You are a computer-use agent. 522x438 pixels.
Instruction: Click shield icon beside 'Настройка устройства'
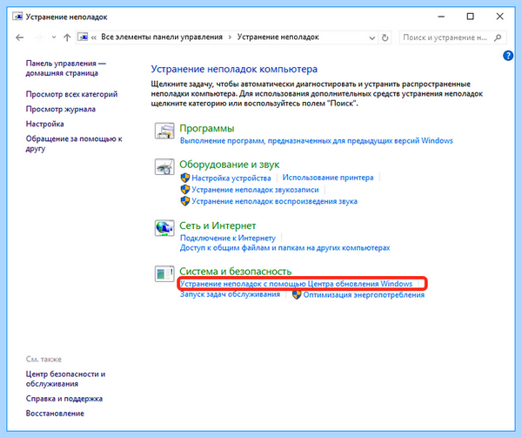coord(185,178)
